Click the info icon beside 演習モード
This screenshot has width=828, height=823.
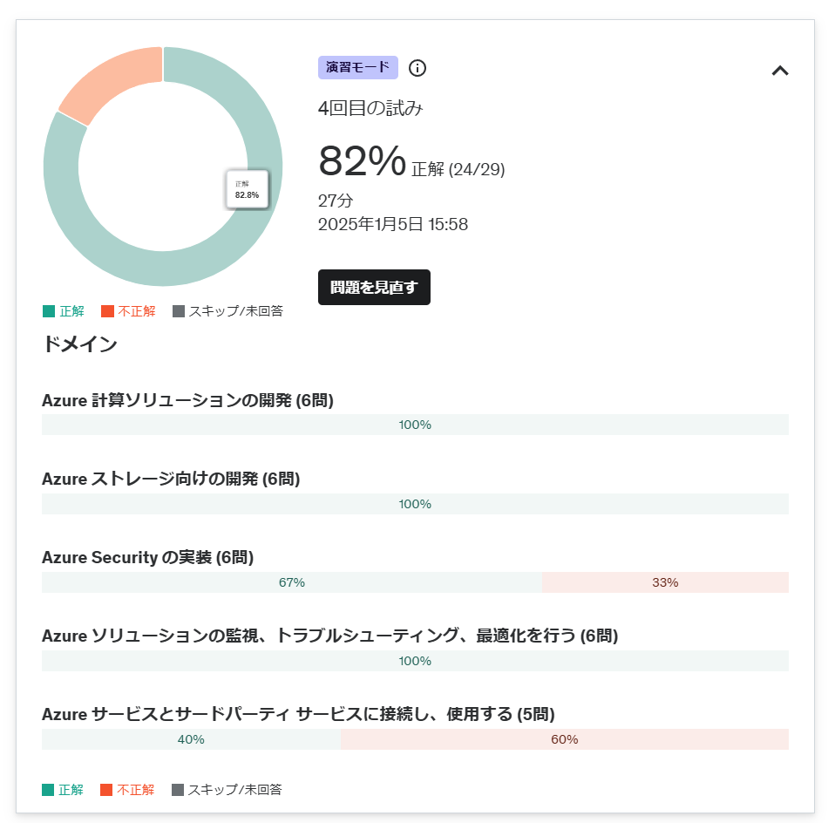coord(417,68)
